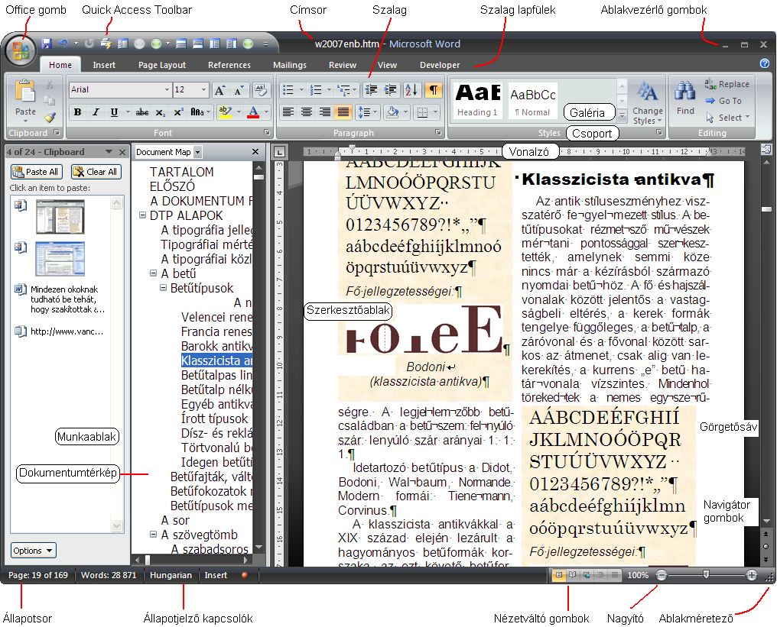This screenshot has height=627, width=777.
Task: Clear formatting with the eraser icon
Action: point(261,90)
